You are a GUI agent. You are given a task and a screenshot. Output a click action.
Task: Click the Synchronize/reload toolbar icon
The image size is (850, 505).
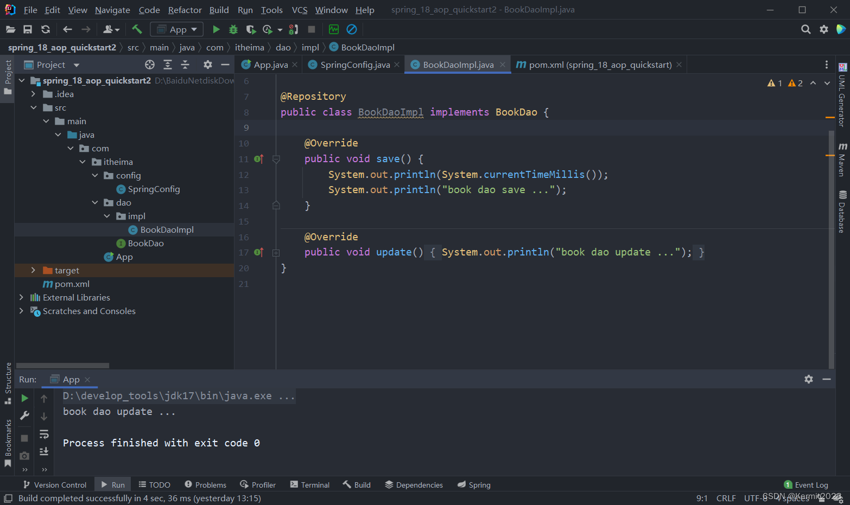click(46, 29)
